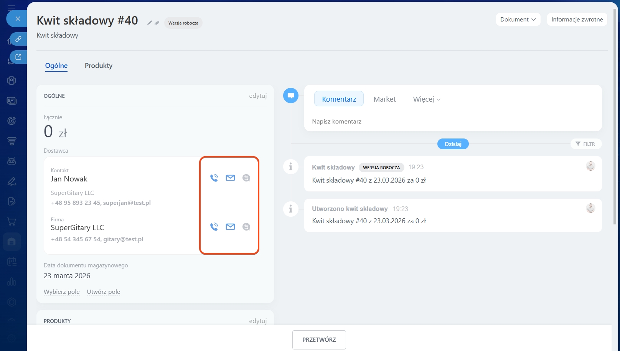This screenshot has width=620, height=351.
Task: Click the Informacje zwrotne button
Action: pyautogui.click(x=577, y=20)
